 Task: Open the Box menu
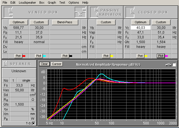point(42,3)
